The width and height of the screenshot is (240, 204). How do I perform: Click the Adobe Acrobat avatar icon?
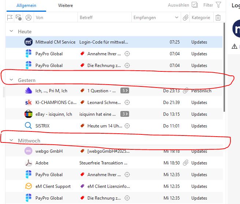click(29, 163)
